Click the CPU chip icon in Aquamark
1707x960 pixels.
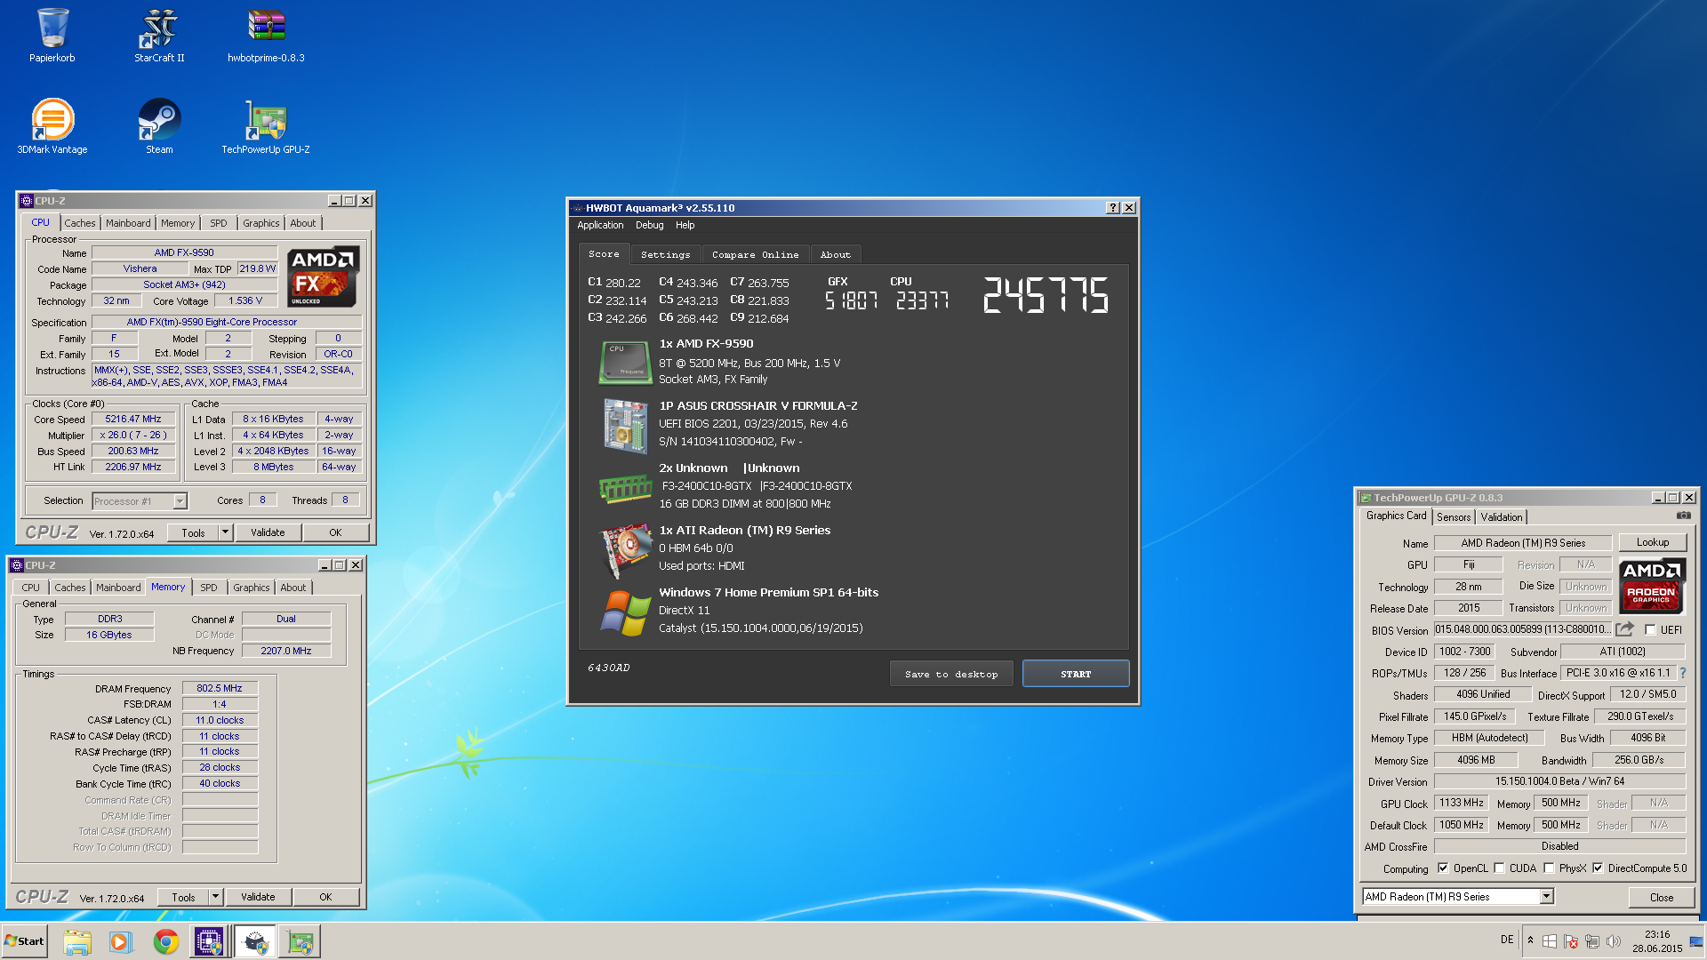626,361
